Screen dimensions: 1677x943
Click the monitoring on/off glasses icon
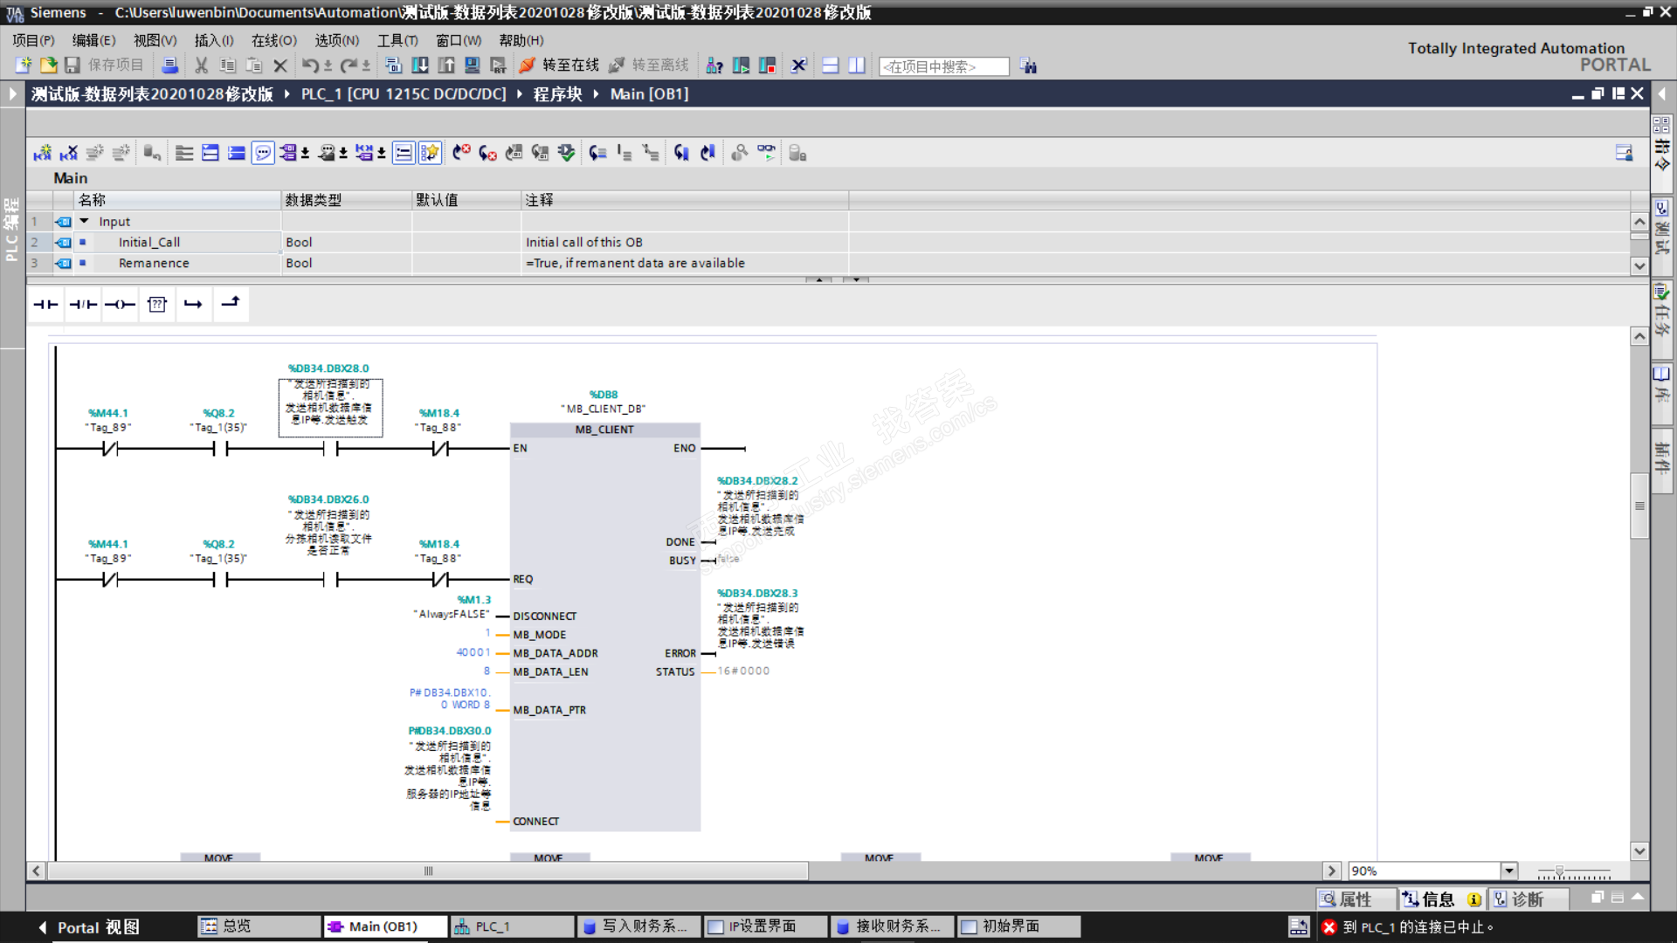pyautogui.click(x=766, y=153)
